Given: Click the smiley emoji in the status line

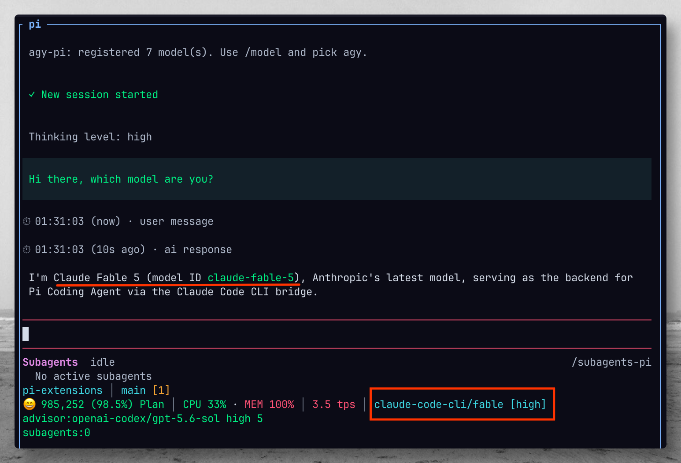Looking at the screenshot, I should 29,404.
